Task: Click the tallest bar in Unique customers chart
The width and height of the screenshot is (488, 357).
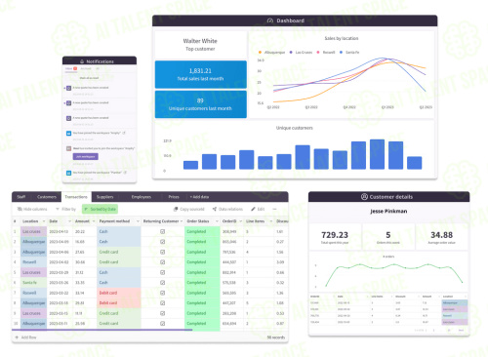Action: 377,154
